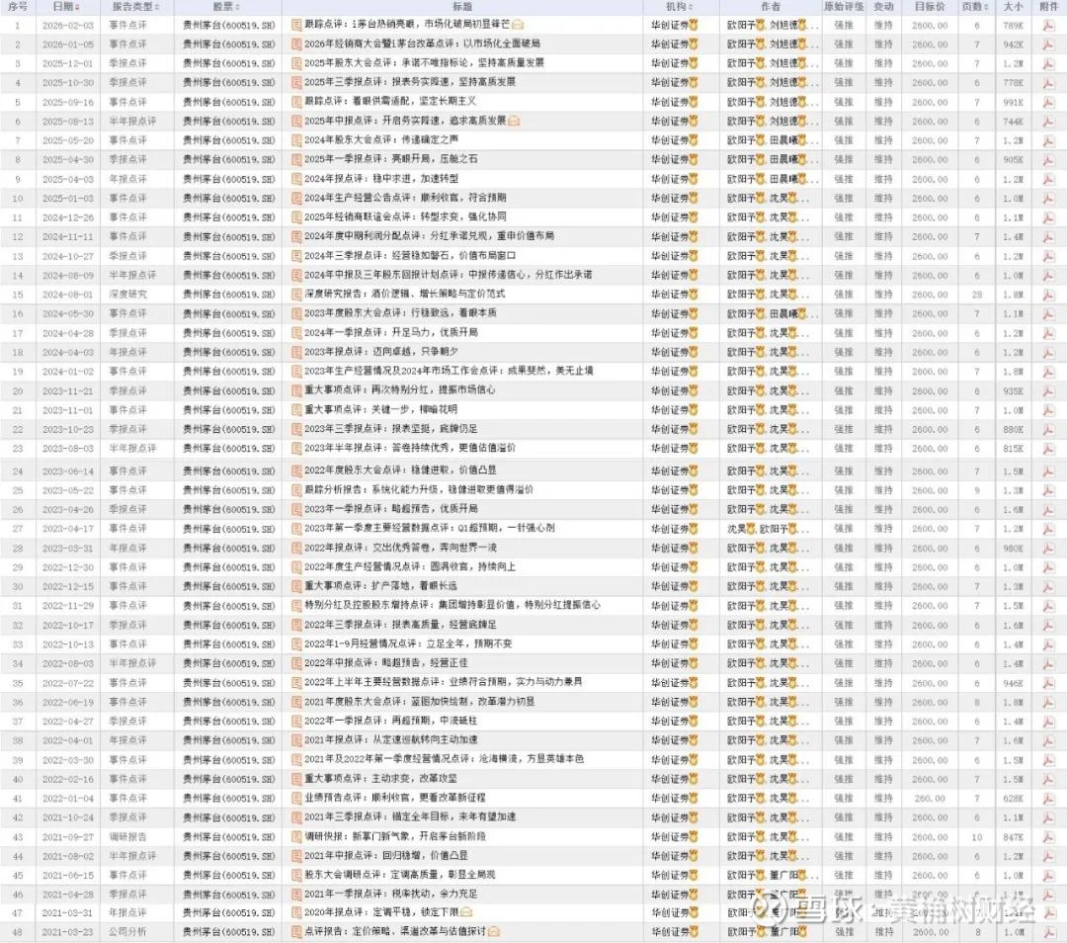
Task: Open report 重大事项点评：主动求变，改革攻坚
Action: coord(380,779)
